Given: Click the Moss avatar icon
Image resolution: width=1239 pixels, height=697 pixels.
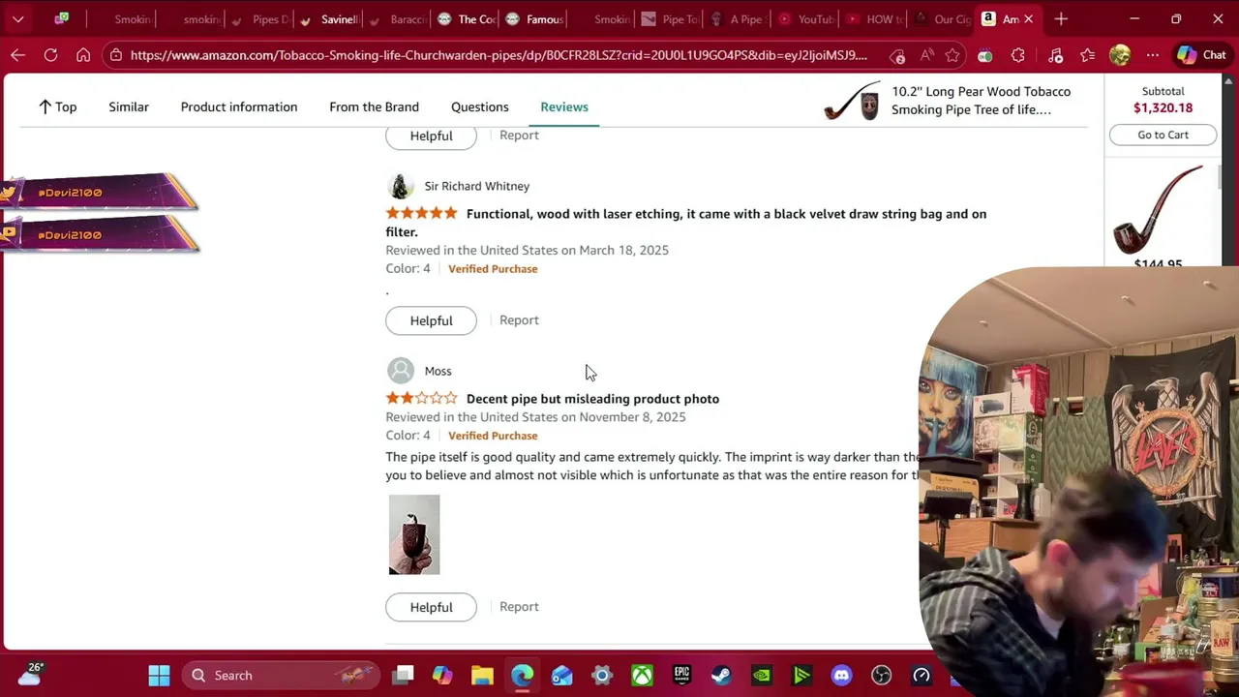Looking at the screenshot, I should 401,371.
